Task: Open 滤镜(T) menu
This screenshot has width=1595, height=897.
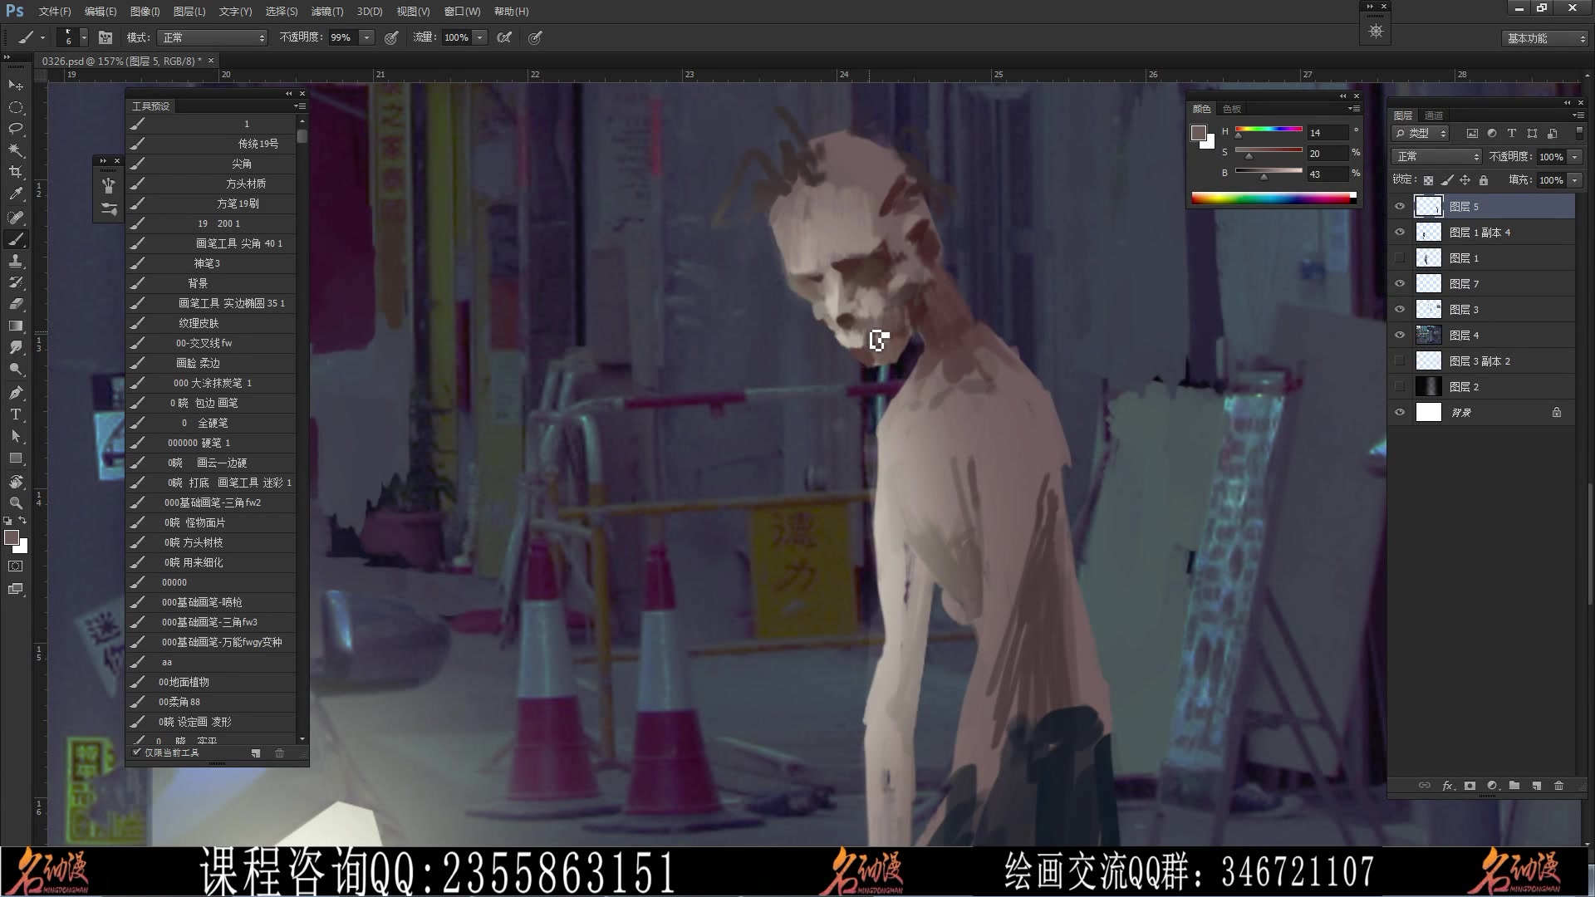Action: [326, 12]
